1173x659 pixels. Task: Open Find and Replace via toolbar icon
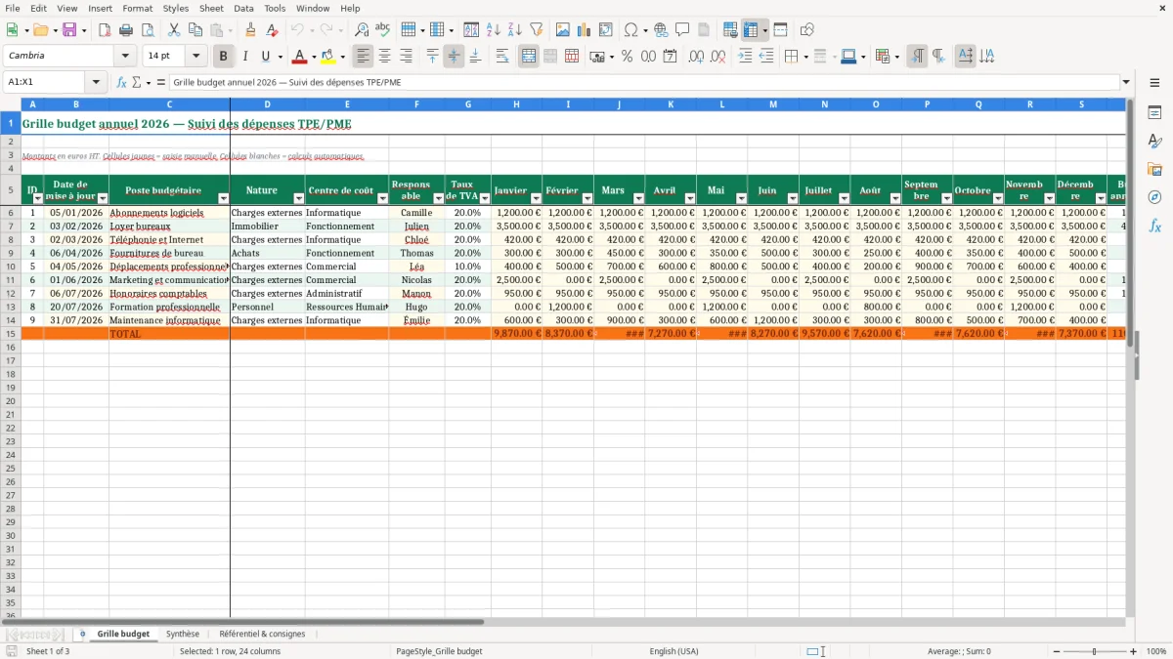[362, 30]
